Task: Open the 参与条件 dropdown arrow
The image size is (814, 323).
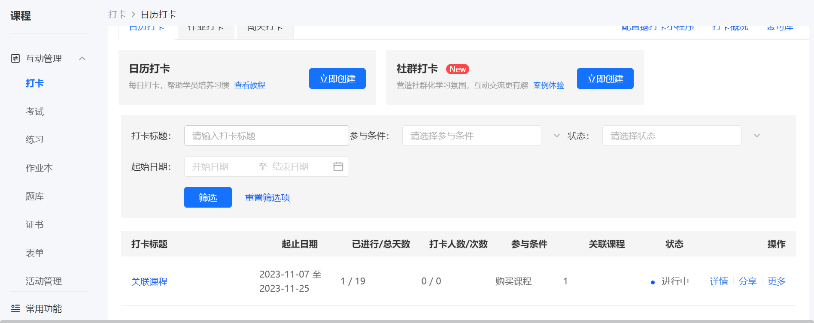Action: tap(557, 136)
